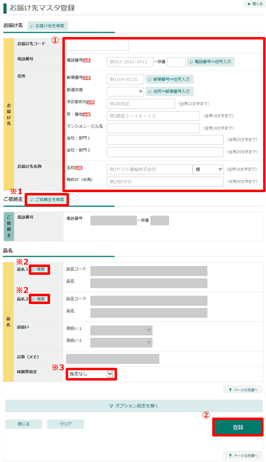Click the お届け先コード input field
This screenshot has width=266, height=462.
coord(98,46)
